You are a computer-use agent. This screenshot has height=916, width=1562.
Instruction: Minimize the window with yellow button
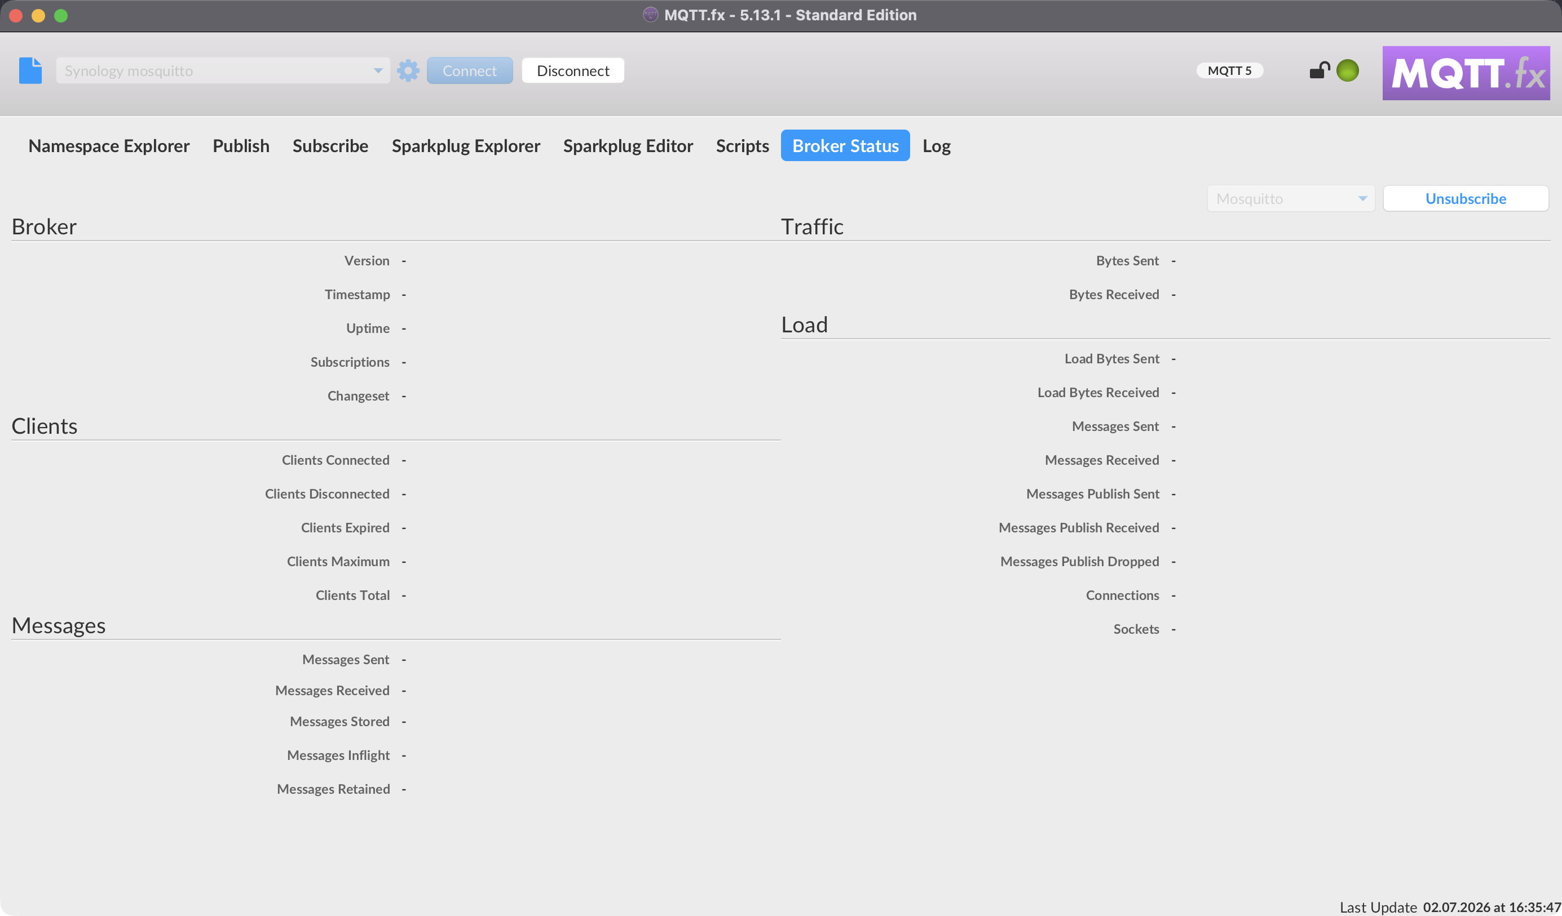[x=38, y=15]
